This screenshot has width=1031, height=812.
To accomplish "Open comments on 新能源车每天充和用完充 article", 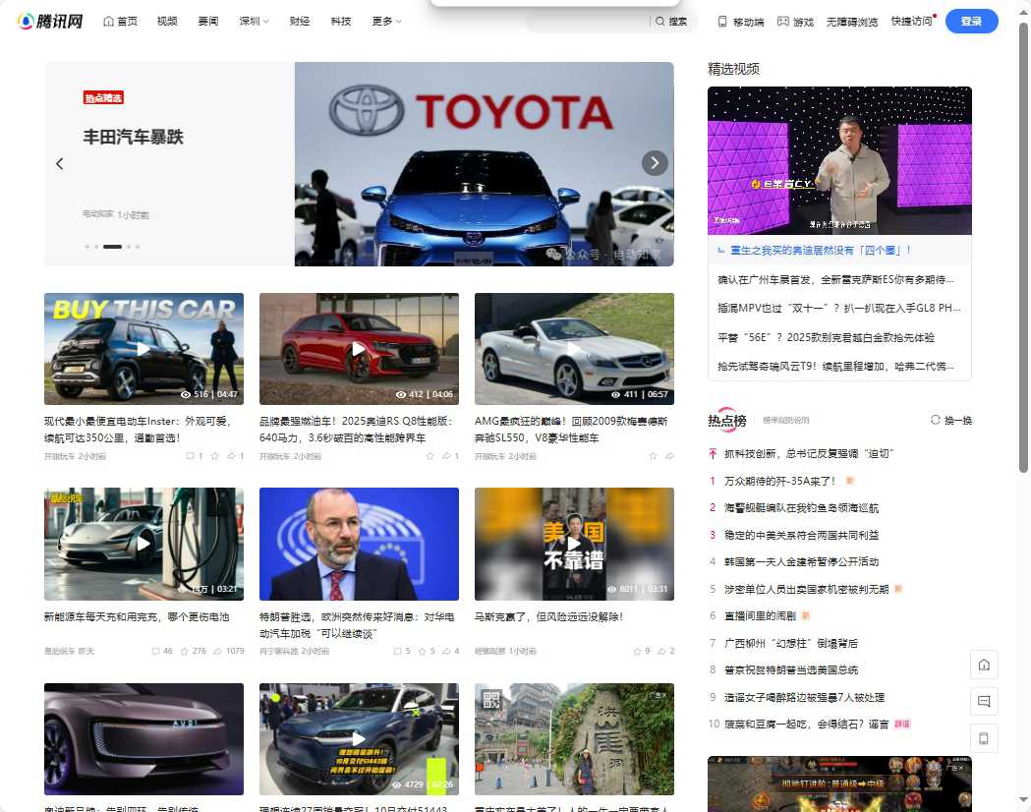I will [155, 651].
